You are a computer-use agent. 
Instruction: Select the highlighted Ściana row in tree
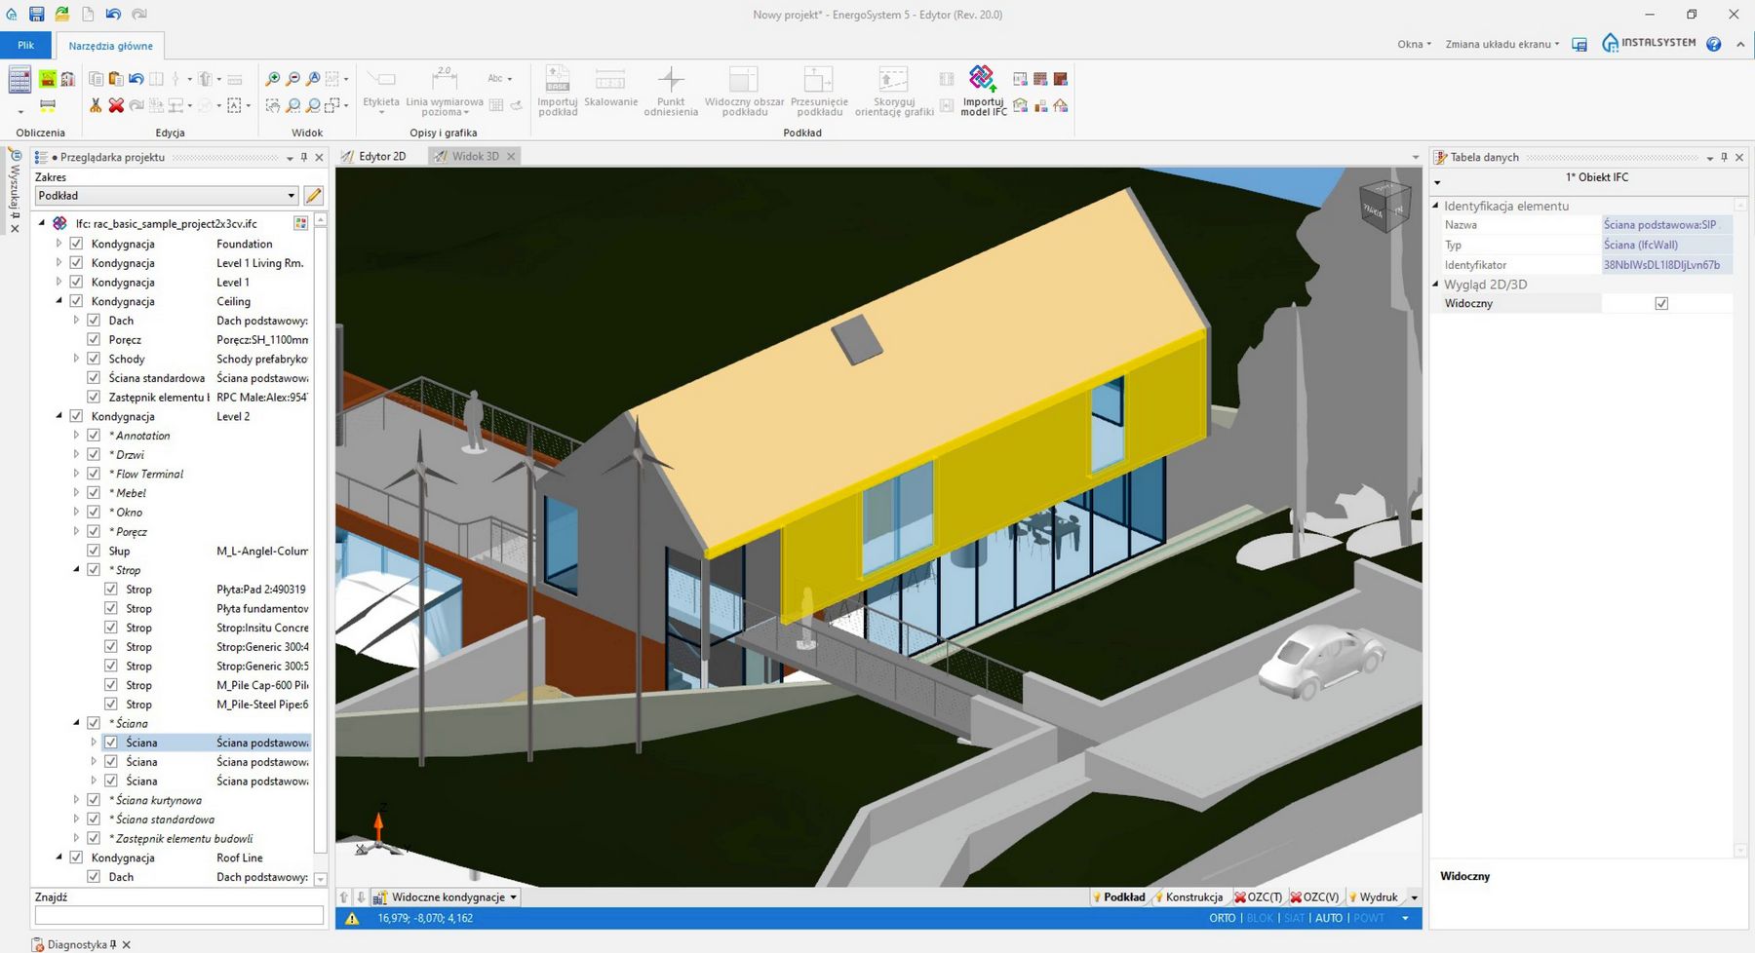click(x=208, y=743)
